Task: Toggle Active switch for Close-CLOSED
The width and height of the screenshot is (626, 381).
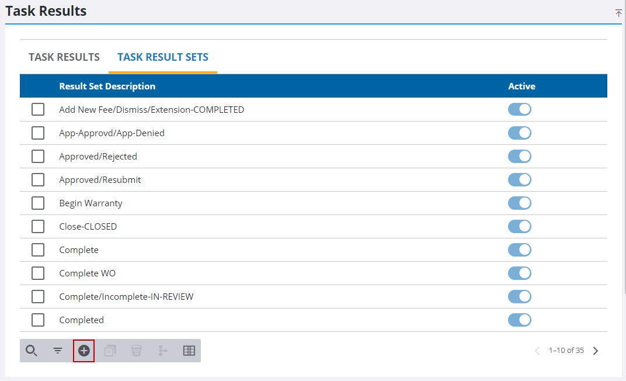Action: [519, 227]
